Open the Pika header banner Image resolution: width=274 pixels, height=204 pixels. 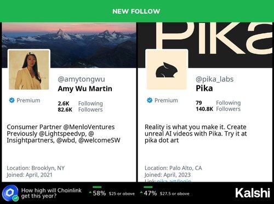pyautogui.click(x=205, y=45)
